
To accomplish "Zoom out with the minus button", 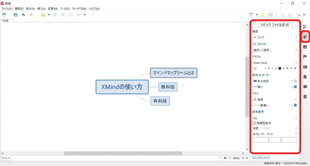I will tap(230, 158).
